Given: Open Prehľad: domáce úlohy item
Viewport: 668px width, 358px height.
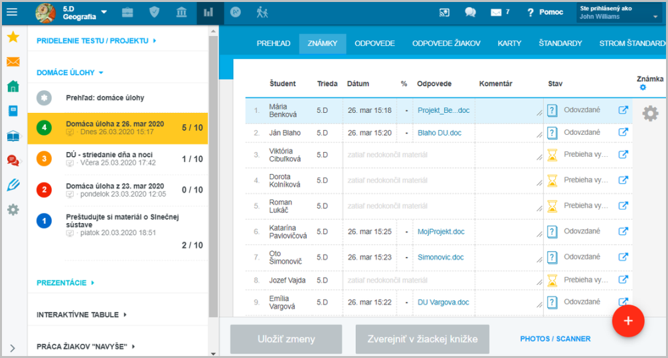Looking at the screenshot, I should pyautogui.click(x=118, y=98).
